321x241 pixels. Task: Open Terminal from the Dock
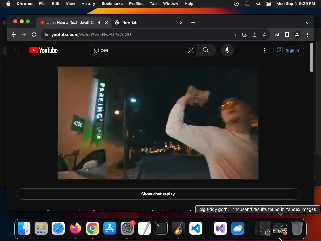[161, 228]
